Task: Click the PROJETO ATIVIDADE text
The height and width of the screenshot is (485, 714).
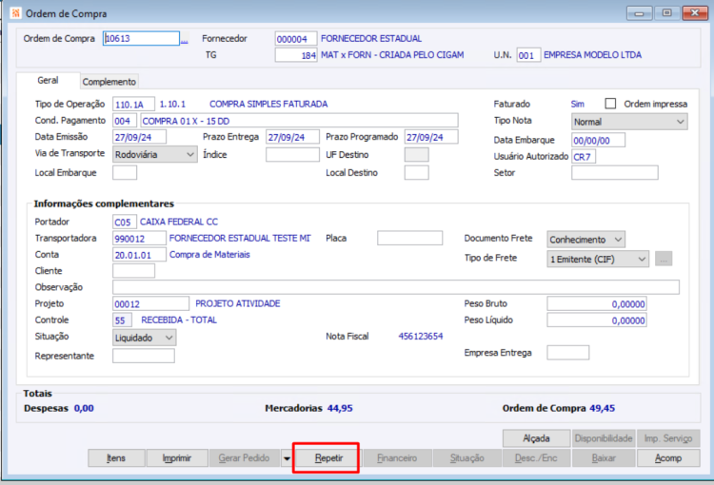Action: tap(238, 303)
